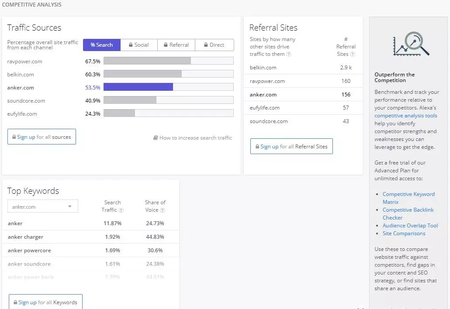
Task: Click the anker.com purple traffic bar
Action: pos(138,87)
